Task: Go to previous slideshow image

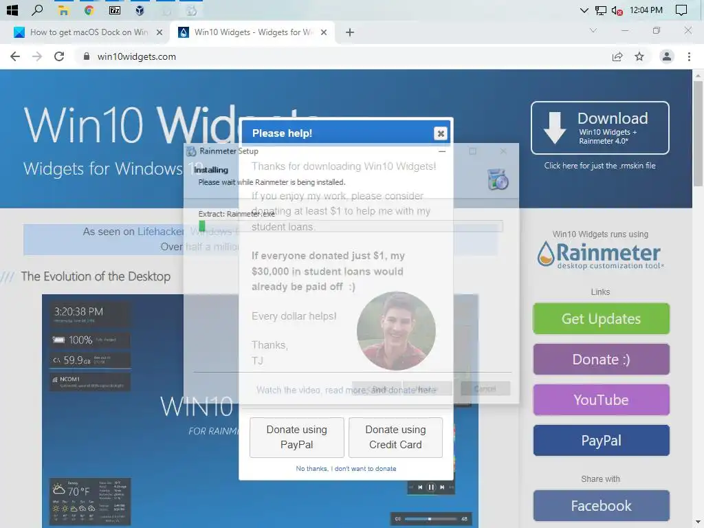Action: click(x=420, y=487)
